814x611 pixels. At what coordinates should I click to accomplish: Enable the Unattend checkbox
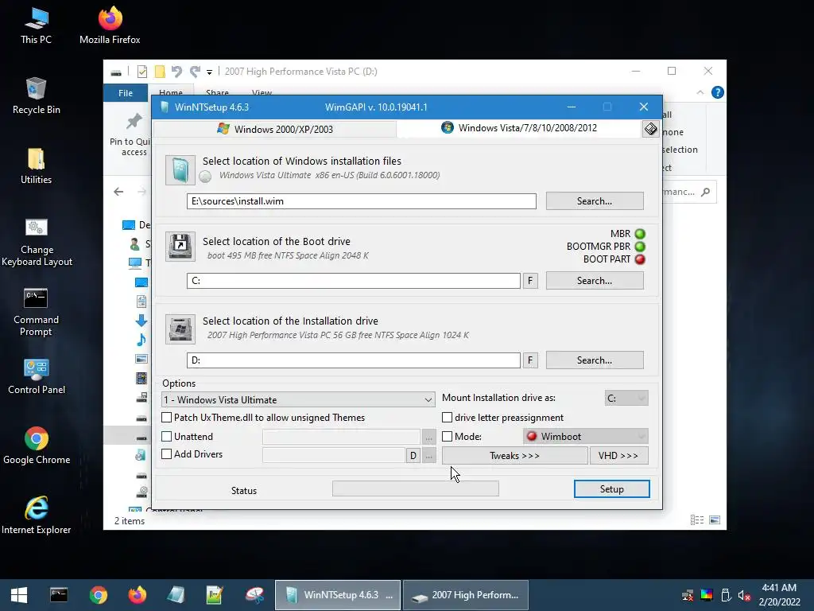click(167, 437)
